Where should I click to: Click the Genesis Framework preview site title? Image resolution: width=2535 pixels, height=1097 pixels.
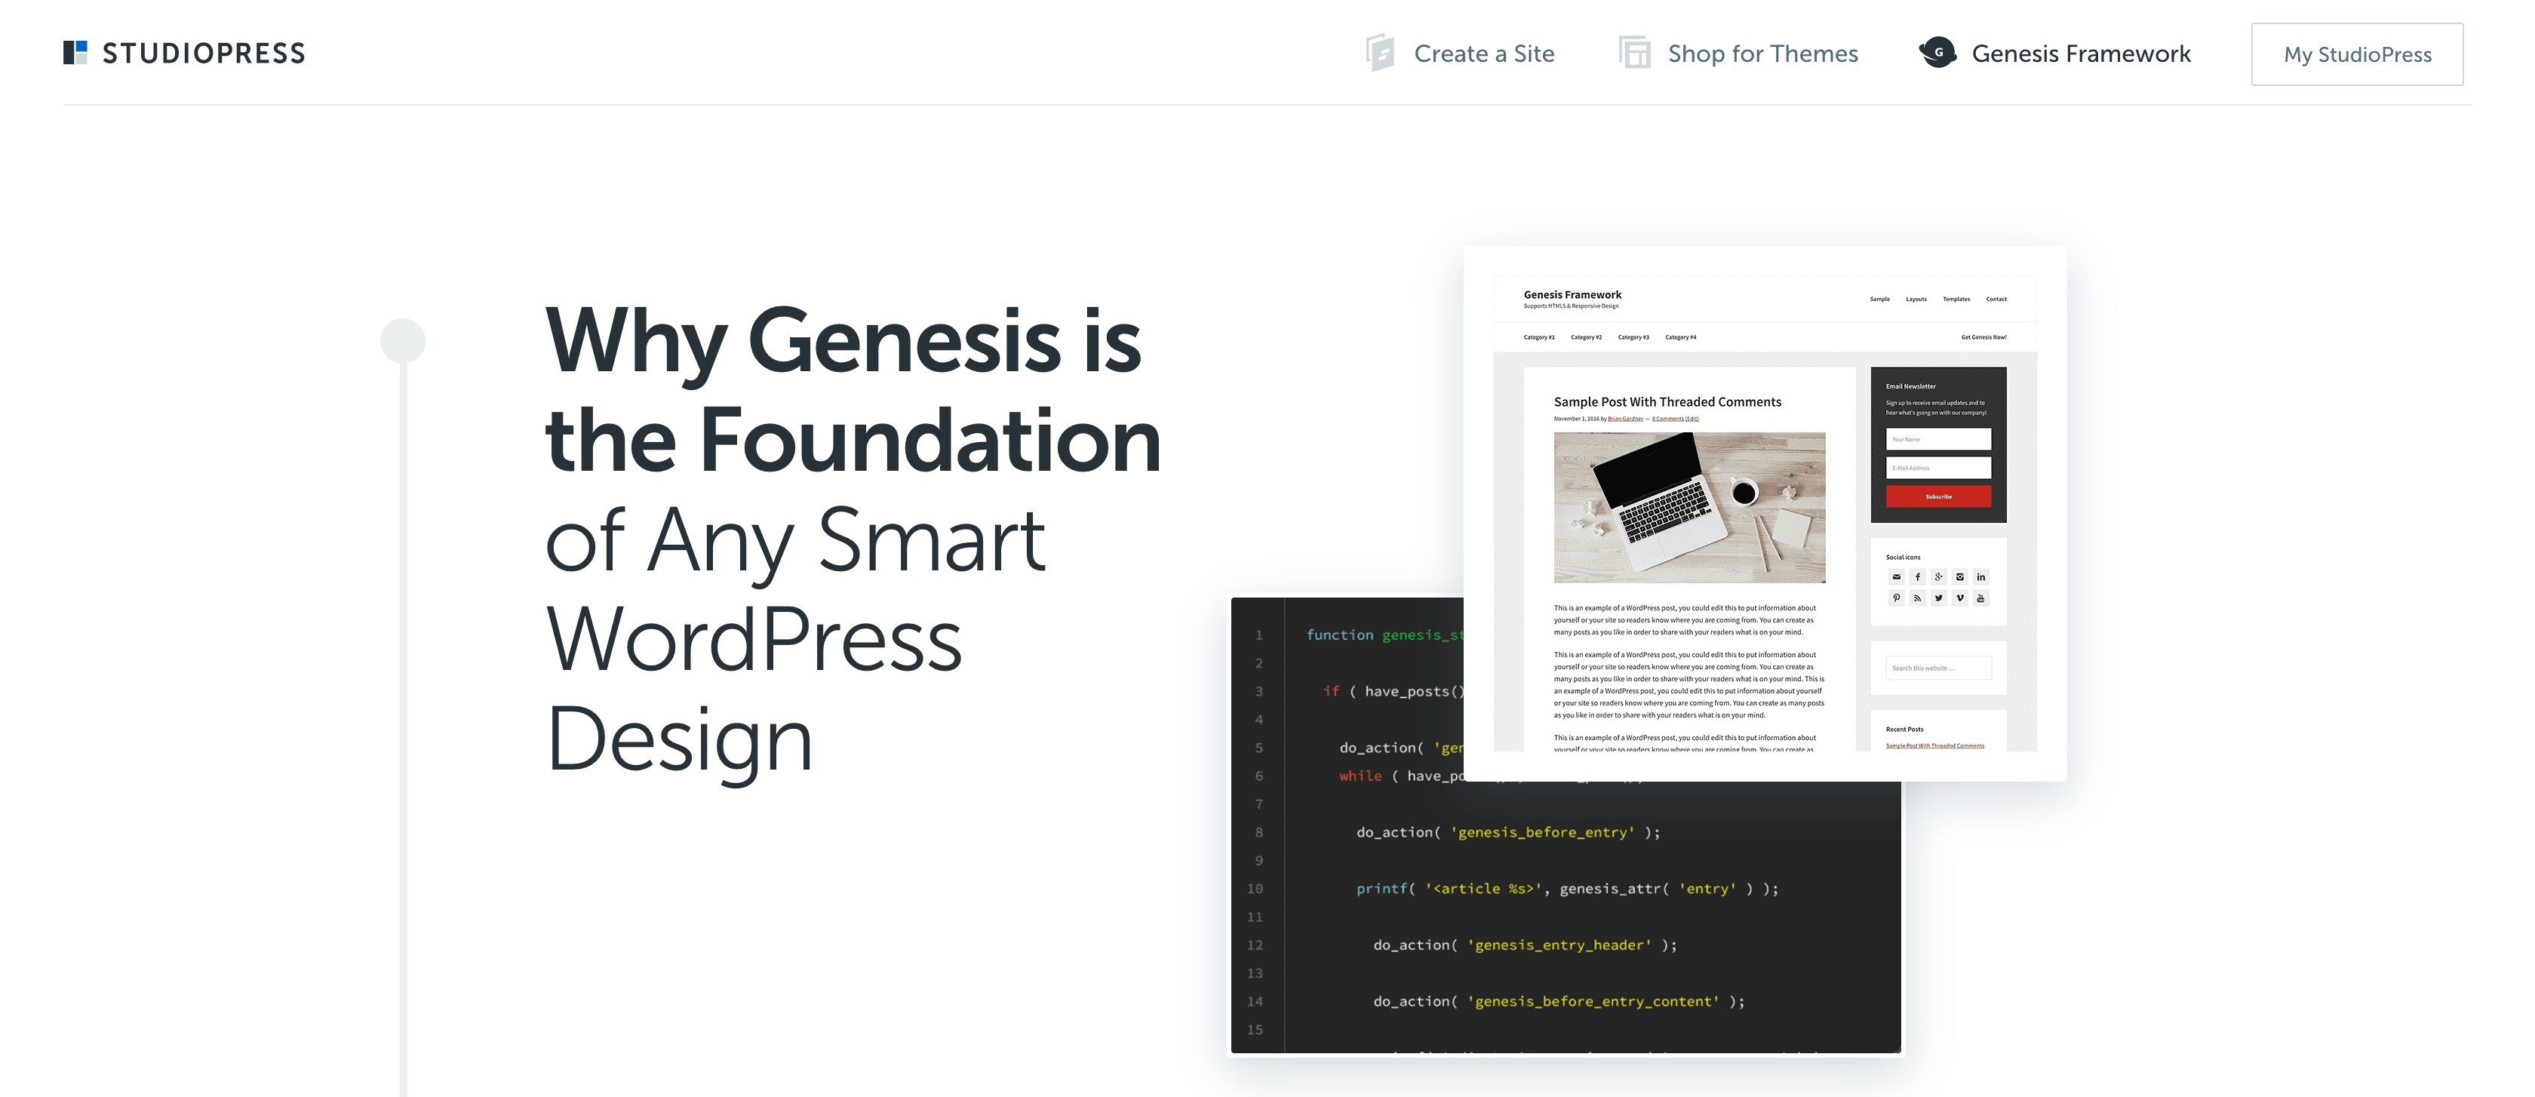pos(1572,295)
